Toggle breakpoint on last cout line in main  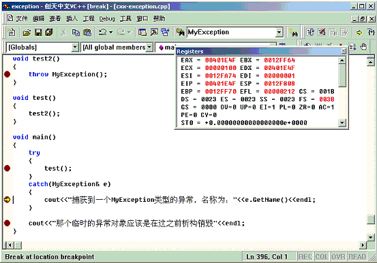7,223
